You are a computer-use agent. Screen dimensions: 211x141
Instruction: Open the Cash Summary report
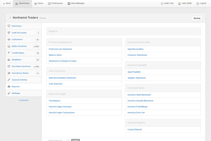tap(55, 84)
